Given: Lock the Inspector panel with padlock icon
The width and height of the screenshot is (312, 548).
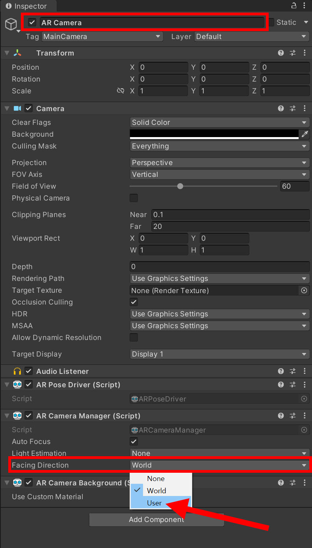Looking at the screenshot, I should pyautogui.click(x=293, y=6).
